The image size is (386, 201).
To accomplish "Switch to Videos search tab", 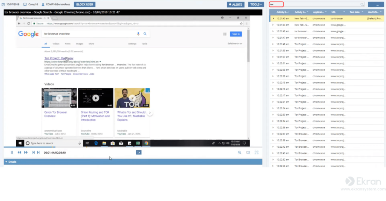I will point(56,44).
